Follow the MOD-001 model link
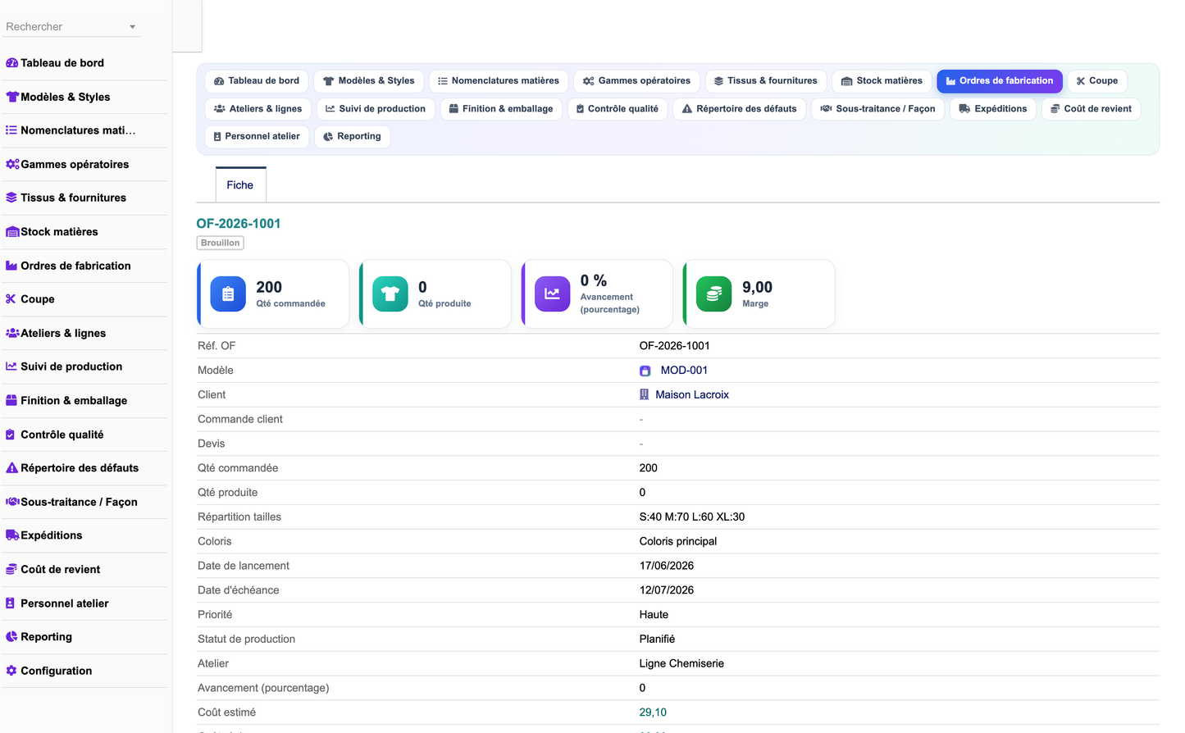The height and width of the screenshot is (733, 1185). click(684, 371)
